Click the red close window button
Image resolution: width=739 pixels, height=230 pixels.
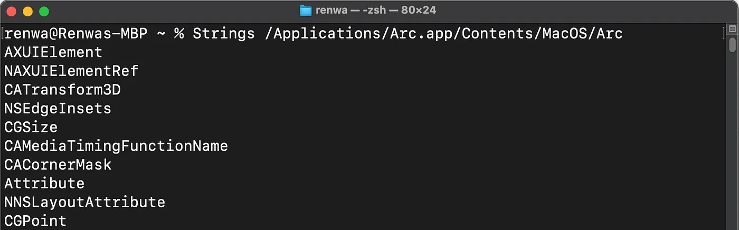[x=12, y=11]
